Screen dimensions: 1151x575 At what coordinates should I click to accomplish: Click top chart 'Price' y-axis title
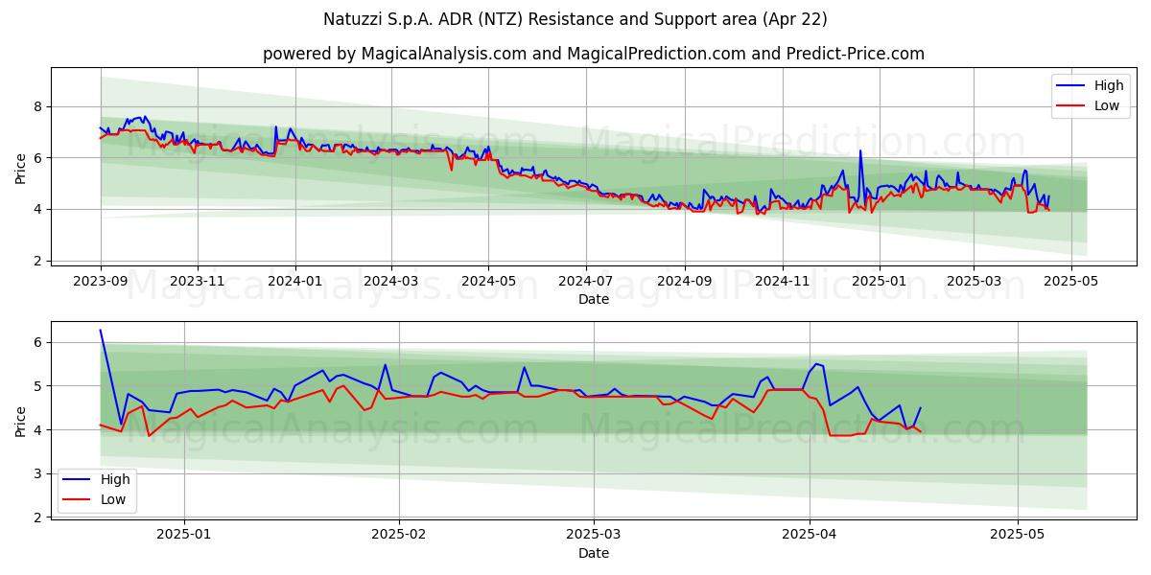pyautogui.click(x=21, y=169)
